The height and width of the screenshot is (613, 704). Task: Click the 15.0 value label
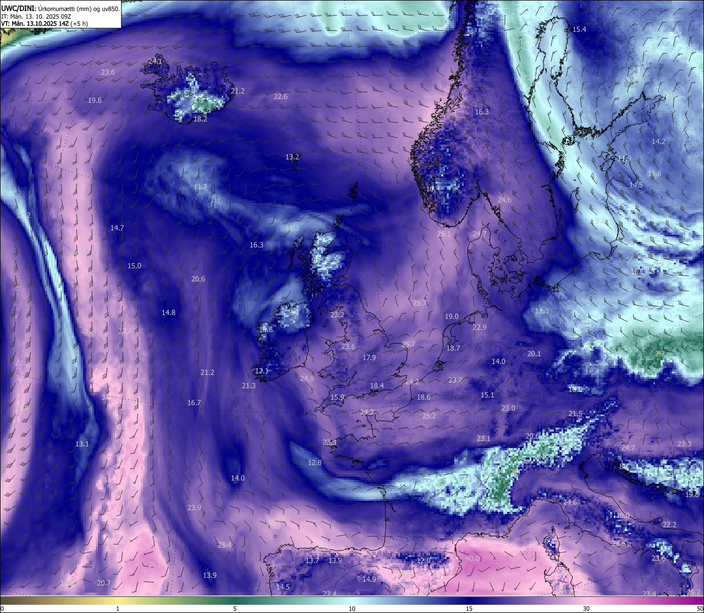coord(134,266)
